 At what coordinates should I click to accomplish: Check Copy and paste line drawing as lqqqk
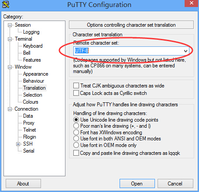click(76, 153)
